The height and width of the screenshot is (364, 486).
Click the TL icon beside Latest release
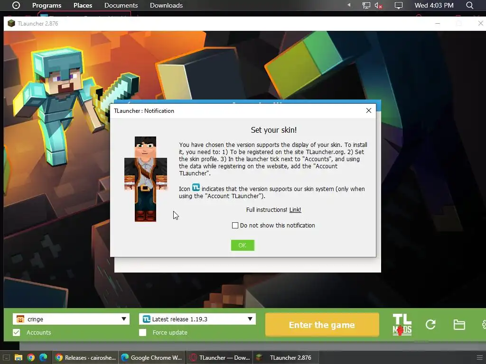(147, 319)
